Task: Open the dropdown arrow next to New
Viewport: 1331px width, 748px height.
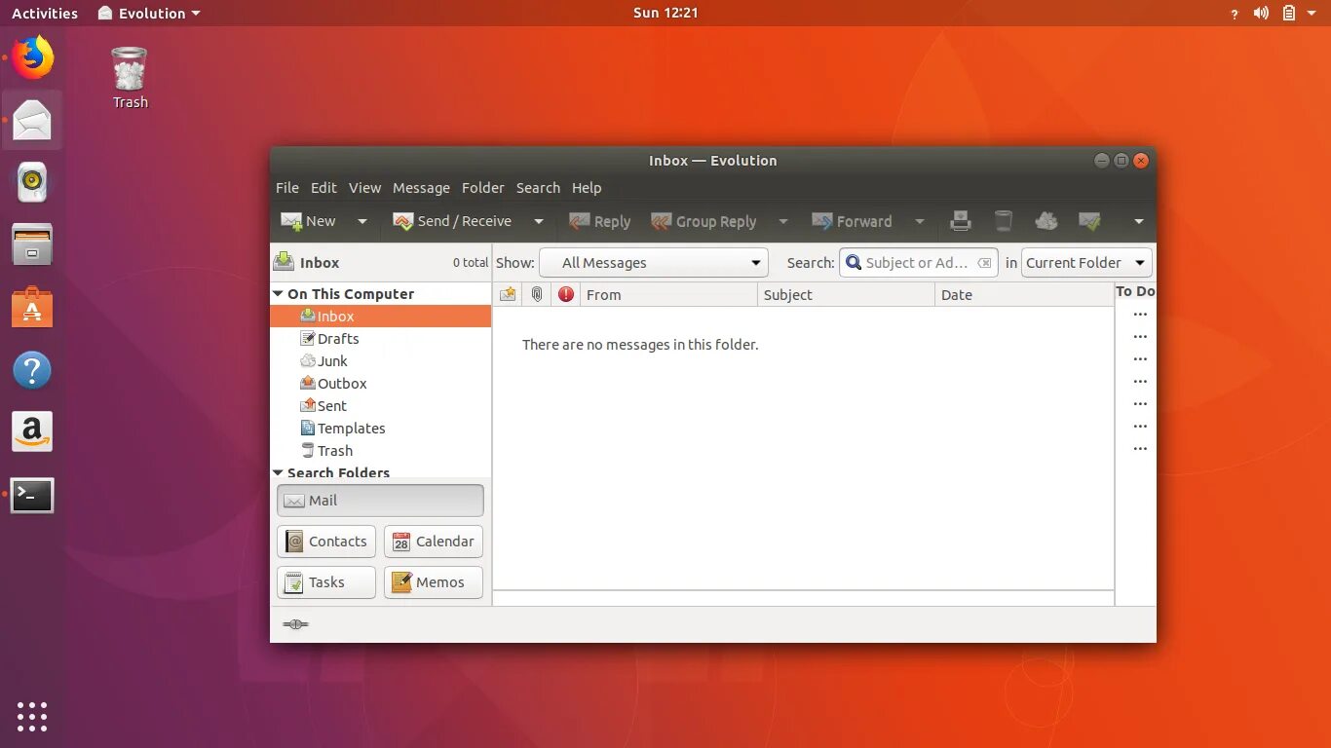Action: point(362,222)
